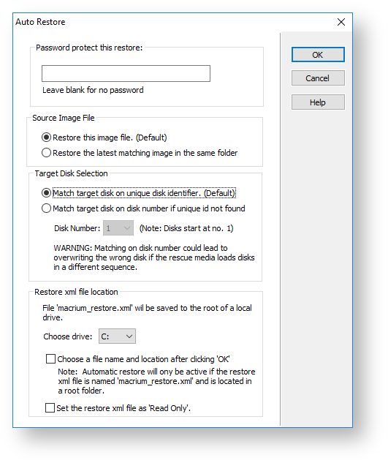The width and height of the screenshot is (388, 463).
Task: Expand the Choose drive C: dropdown
Action: click(117, 336)
